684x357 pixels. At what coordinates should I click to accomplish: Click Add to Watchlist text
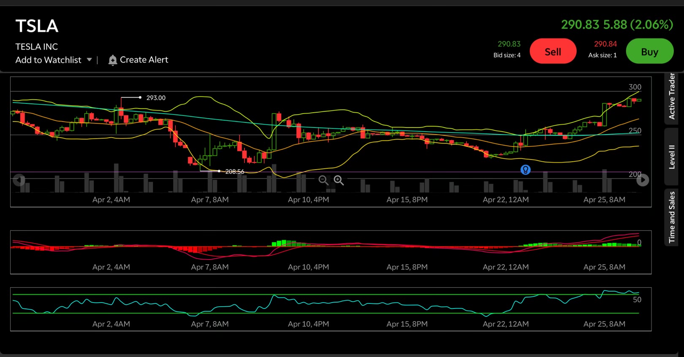coord(48,60)
